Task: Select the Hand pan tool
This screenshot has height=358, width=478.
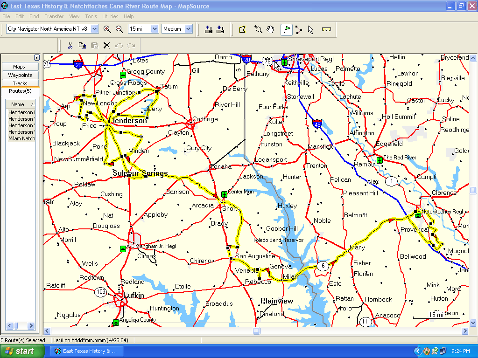Action: point(270,29)
